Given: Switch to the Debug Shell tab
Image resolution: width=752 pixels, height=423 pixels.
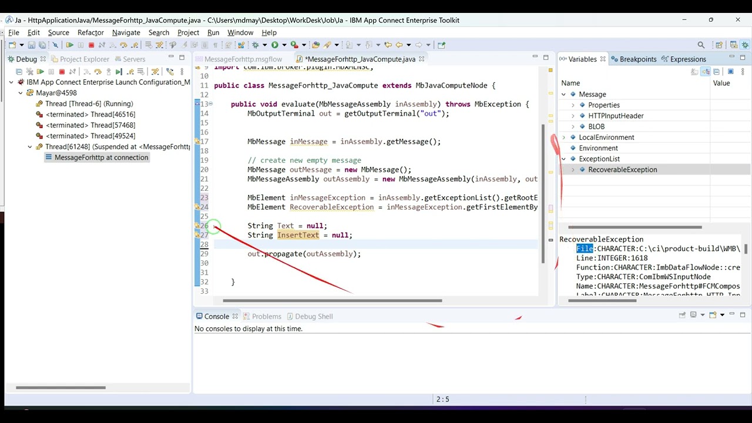Looking at the screenshot, I should tap(309, 316).
